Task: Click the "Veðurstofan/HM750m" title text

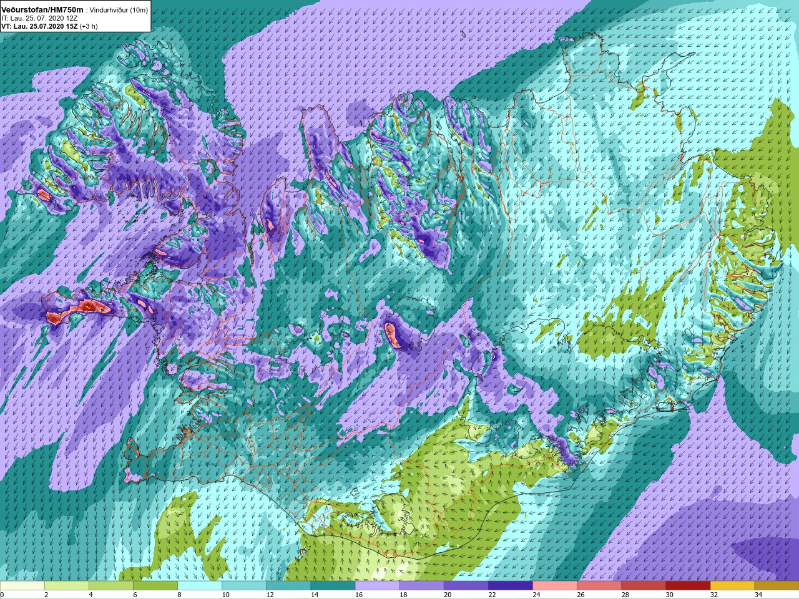Action: (x=42, y=10)
